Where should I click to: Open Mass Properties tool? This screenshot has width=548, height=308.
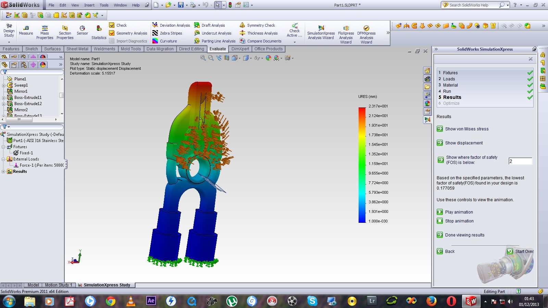[x=45, y=32]
